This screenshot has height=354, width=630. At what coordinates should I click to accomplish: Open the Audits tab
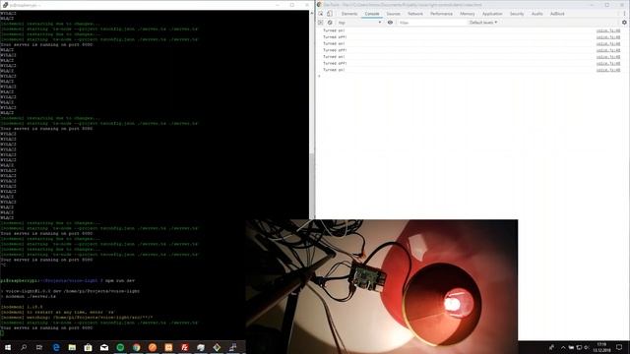536,14
